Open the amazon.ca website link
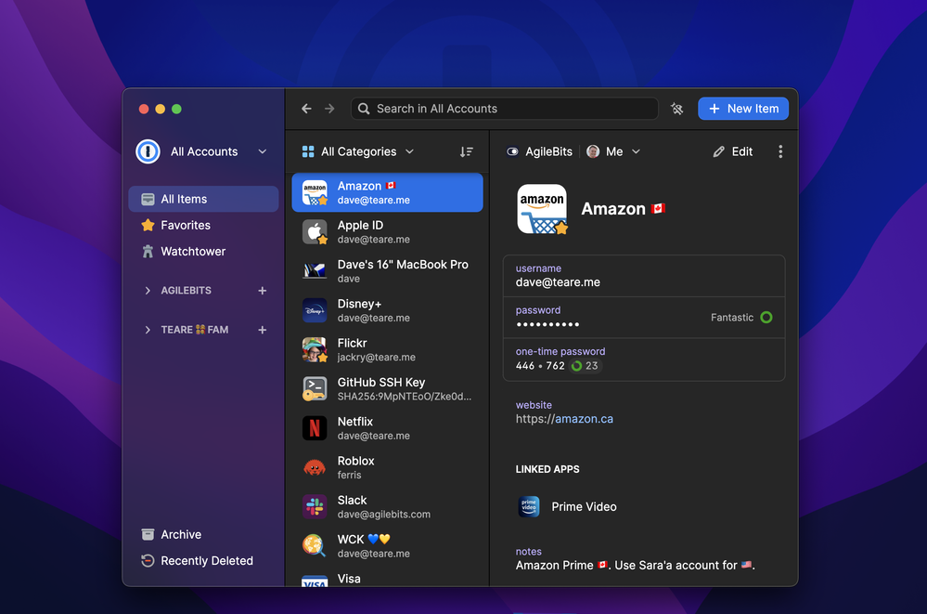 tap(584, 419)
